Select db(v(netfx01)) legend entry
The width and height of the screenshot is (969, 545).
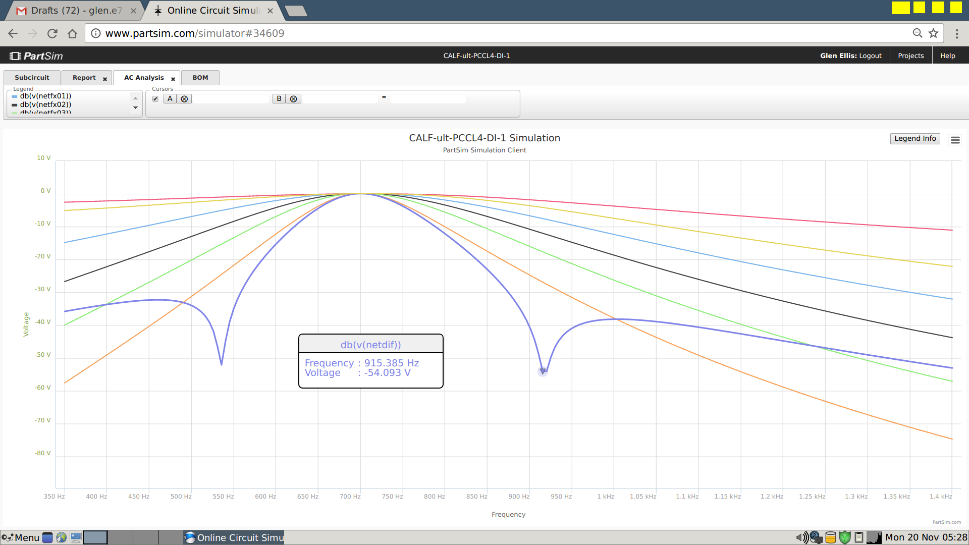[45, 96]
